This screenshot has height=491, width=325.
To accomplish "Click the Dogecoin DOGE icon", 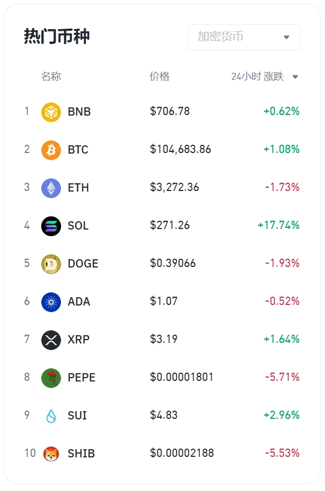I will click(x=51, y=264).
